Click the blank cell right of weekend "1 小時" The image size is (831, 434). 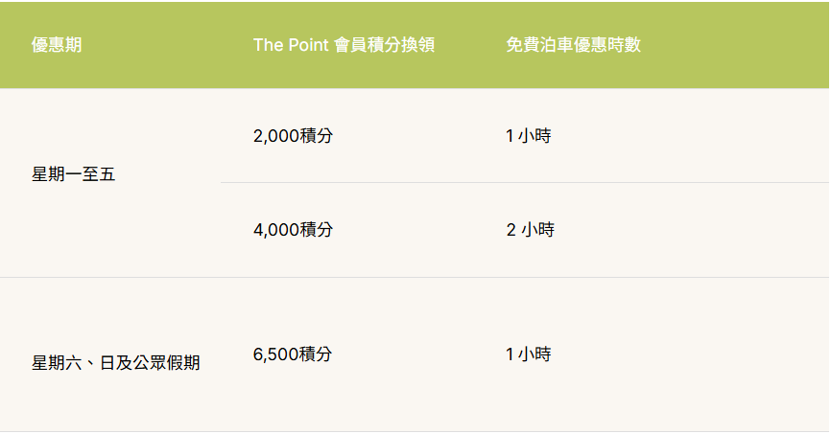(x=700, y=354)
